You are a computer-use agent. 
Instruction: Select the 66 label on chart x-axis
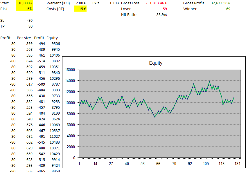[158, 164]
